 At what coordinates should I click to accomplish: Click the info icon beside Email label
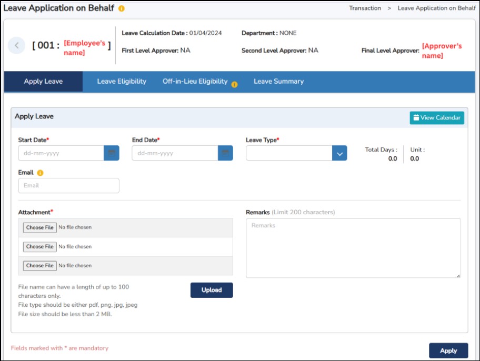click(40, 173)
